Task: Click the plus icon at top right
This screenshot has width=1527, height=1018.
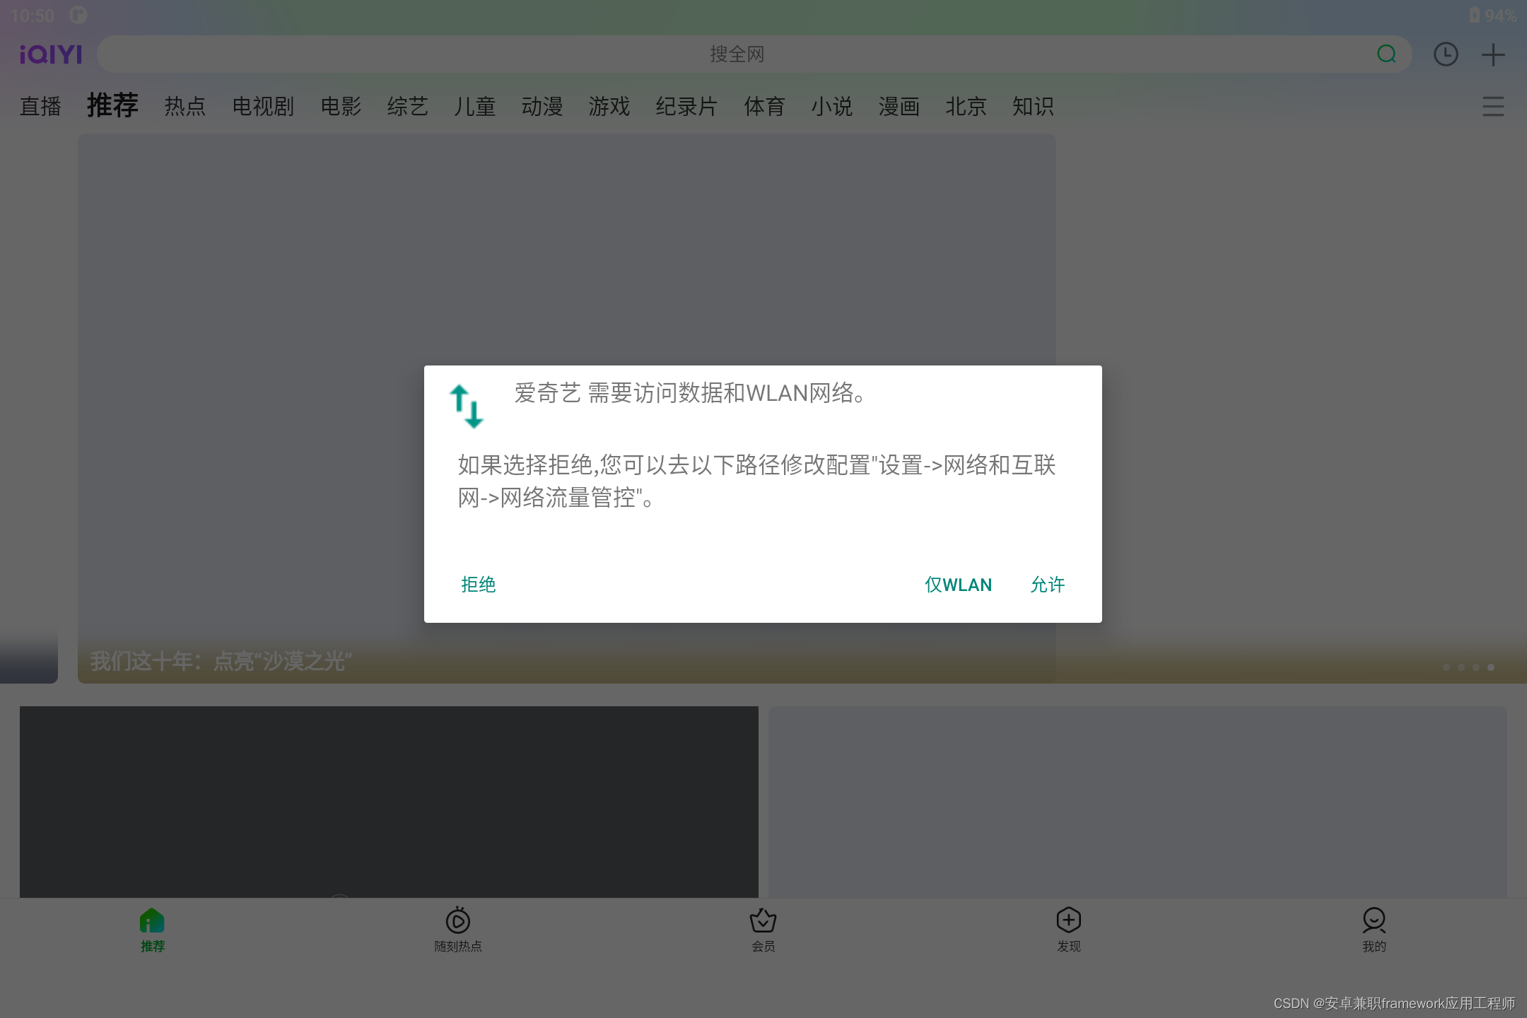Action: pos(1493,54)
